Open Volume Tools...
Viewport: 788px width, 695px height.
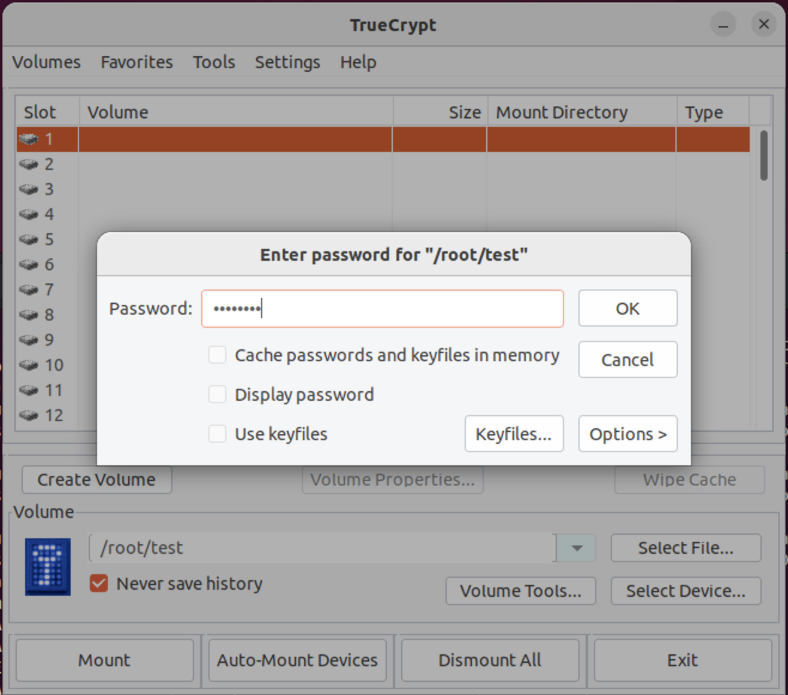(x=520, y=591)
